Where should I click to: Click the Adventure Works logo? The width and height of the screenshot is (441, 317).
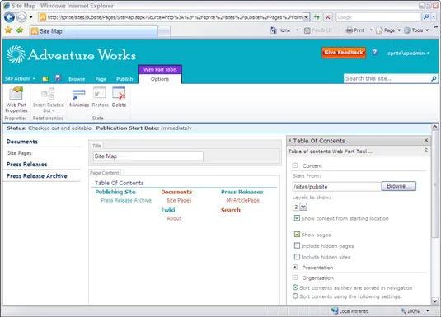(x=71, y=54)
